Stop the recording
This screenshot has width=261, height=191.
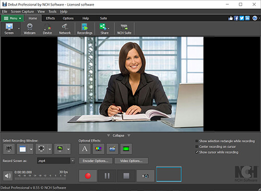coord(126,176)
